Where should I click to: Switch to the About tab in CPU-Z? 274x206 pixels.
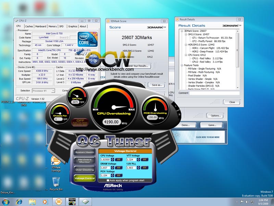(x=83, y=26)
